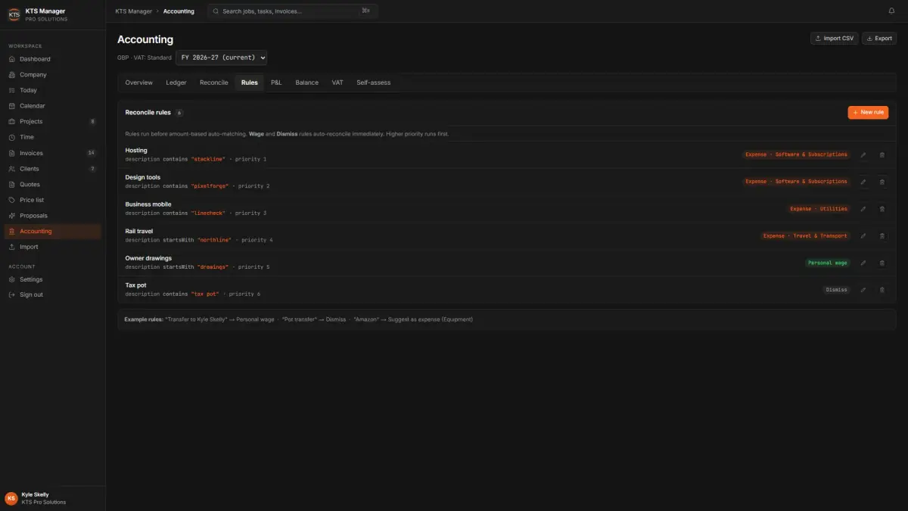
Task: Open Quotes in sidebar
Action: tap(52, 184)
